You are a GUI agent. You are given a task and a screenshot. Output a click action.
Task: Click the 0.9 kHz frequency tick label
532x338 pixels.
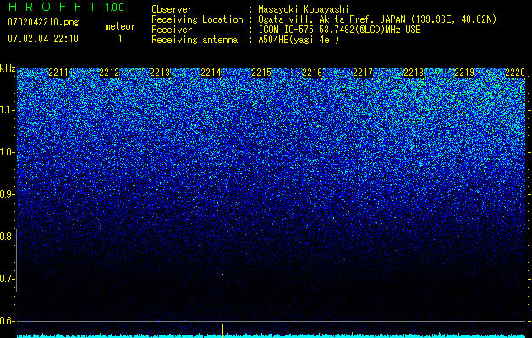click(x=6, y=194)
